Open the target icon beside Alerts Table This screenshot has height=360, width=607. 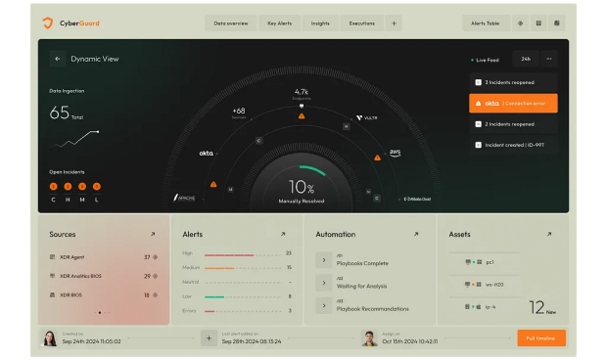click(x=520, y=23)
